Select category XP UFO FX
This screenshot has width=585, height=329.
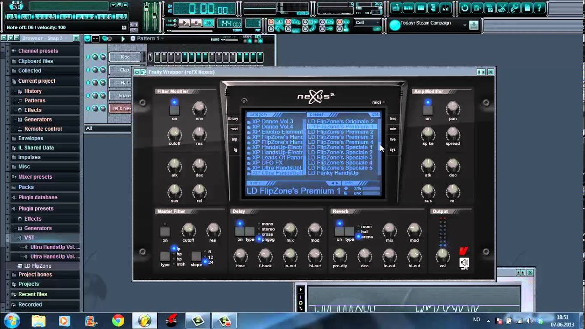pyautogui.click(x=267, y=163)
